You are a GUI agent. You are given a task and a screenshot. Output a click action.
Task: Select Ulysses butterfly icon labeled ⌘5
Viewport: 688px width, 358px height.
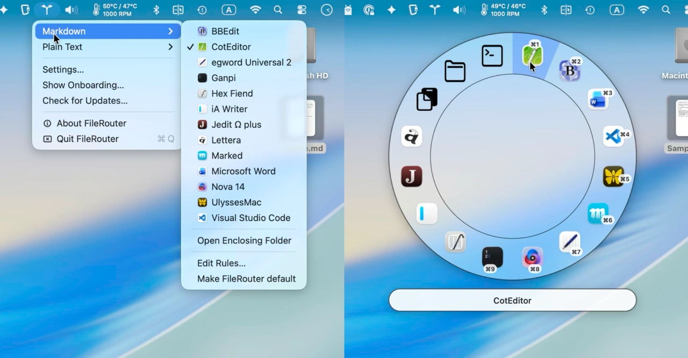(x=613, y=176)
